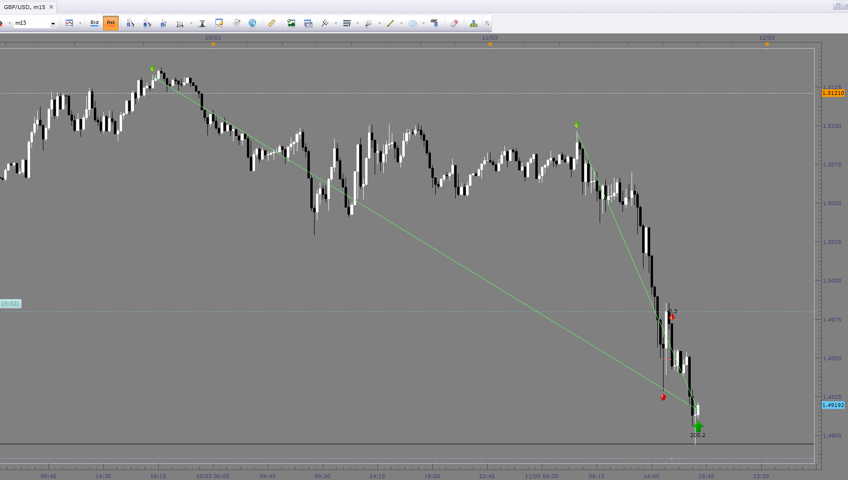
Task: Click the red icon at toolbar start
Action: [x=1, y=23]
